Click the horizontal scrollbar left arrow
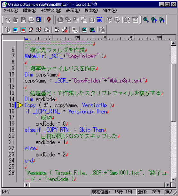The width and height of the screenshot is (178, 196). [26, 185]
